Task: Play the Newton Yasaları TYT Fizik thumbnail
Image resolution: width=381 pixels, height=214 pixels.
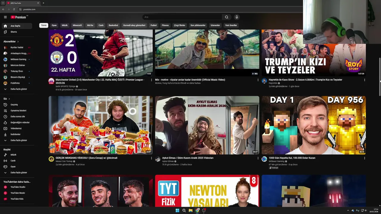Action: coord(207,191)
